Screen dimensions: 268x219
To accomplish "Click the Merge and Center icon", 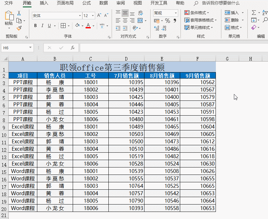I will (x=140, y=21).
